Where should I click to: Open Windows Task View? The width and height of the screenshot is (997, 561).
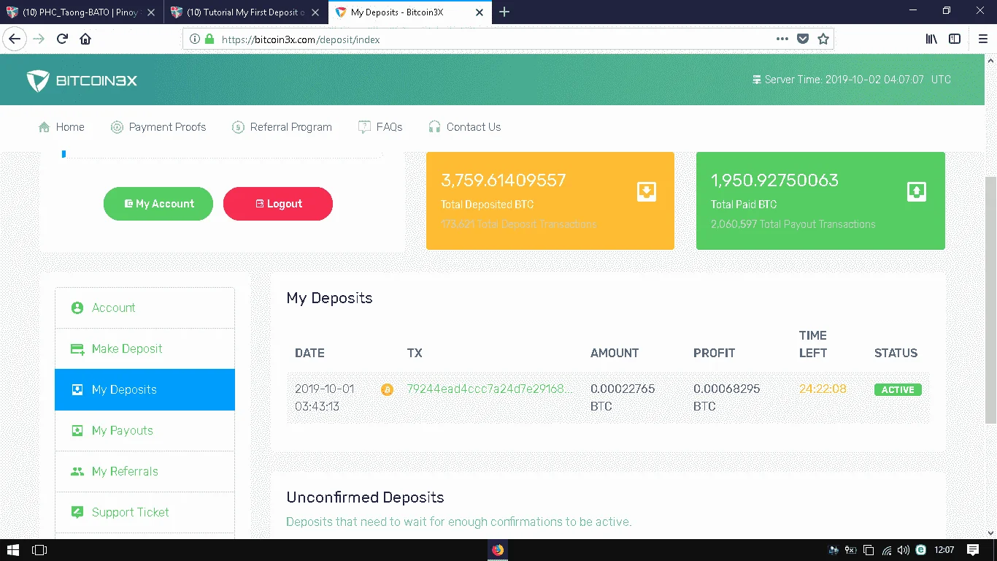pos(39,550)
